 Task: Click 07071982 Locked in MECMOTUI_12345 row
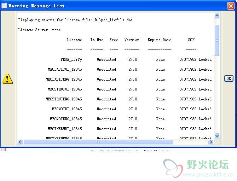[195, 109]
